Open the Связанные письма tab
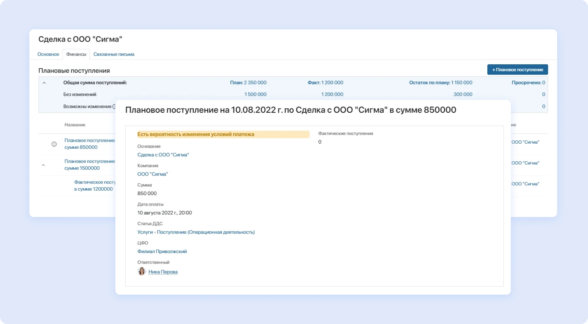The image size is (588, 324). (x=114, y=54)
